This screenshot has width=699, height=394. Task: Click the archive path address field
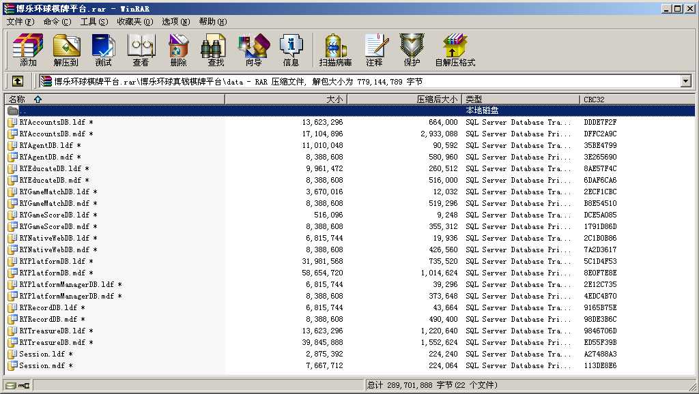pos(359,81)
